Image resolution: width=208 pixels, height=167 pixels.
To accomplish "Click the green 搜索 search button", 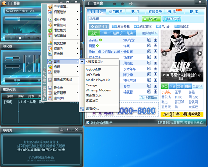I will point(149,19).
